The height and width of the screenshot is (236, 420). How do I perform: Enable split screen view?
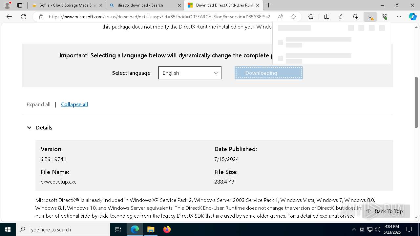(326, 17)
